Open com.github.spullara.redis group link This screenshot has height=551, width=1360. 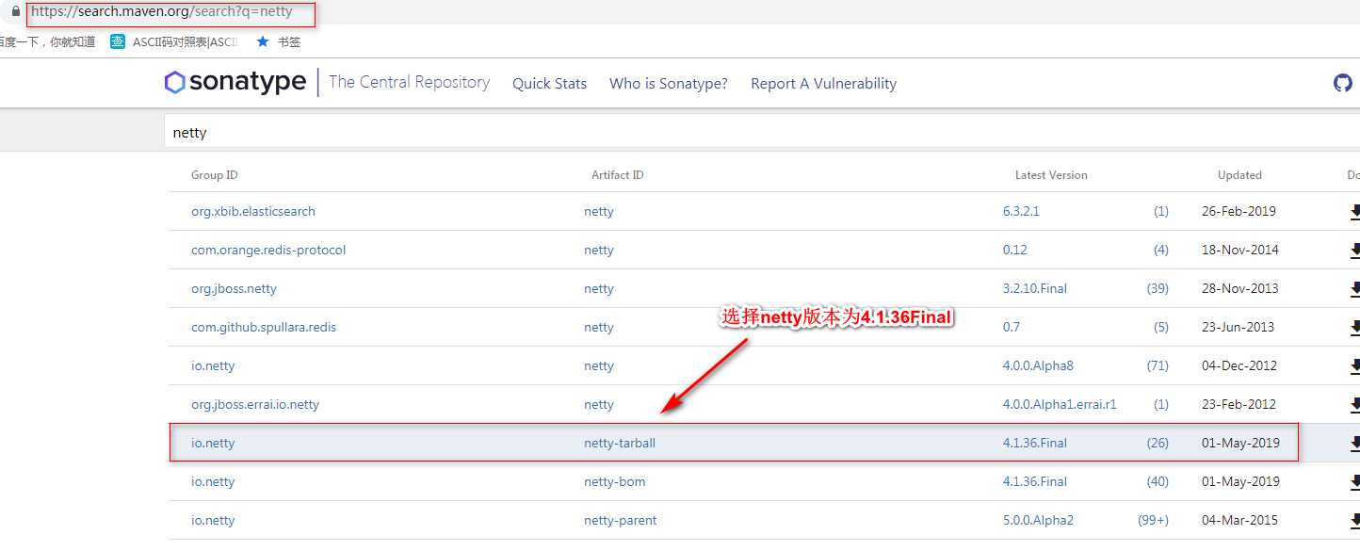click(264, 327)
